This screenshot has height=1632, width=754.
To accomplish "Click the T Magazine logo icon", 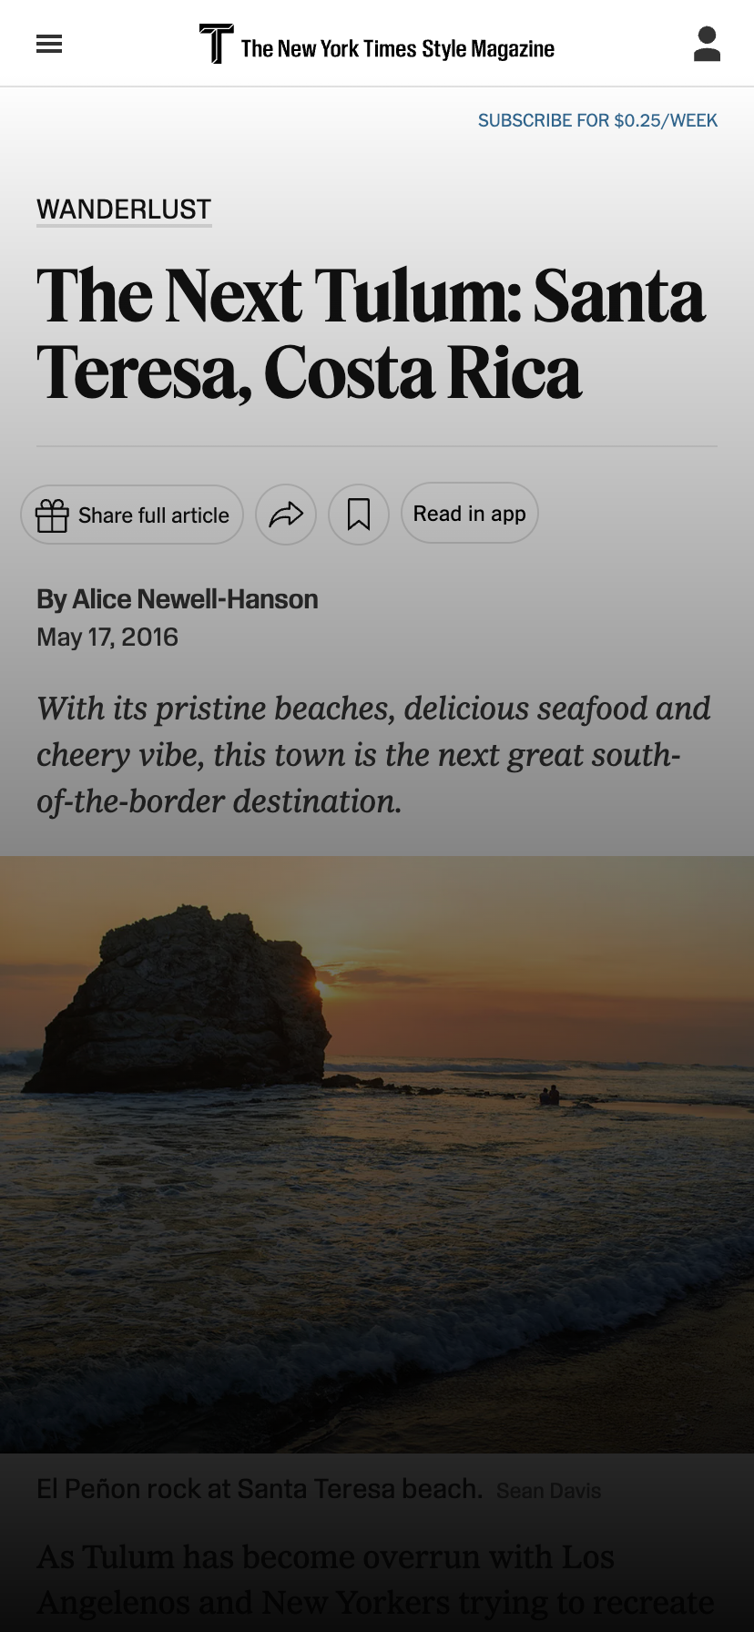I will click(216, 44).
